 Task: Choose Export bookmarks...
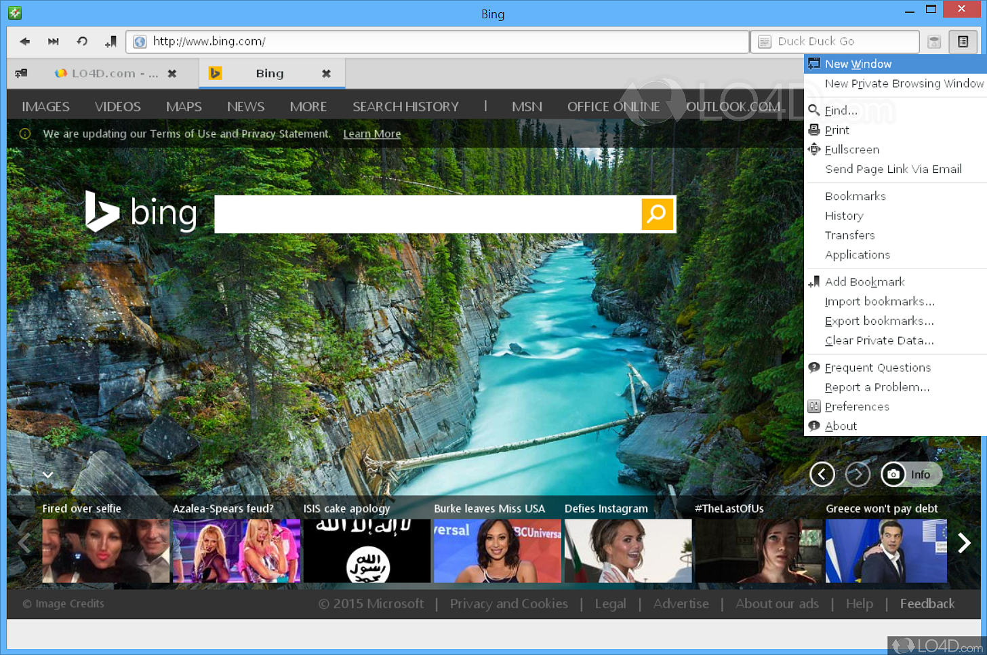tap(895, 321)
